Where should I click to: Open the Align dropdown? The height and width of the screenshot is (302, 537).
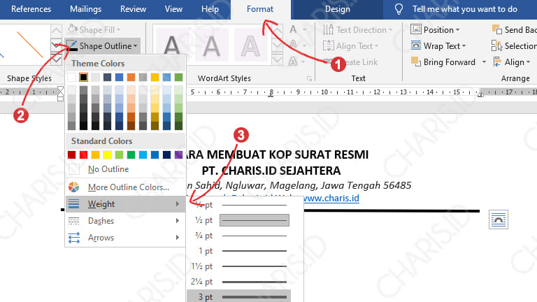click(x=512, y=62)
